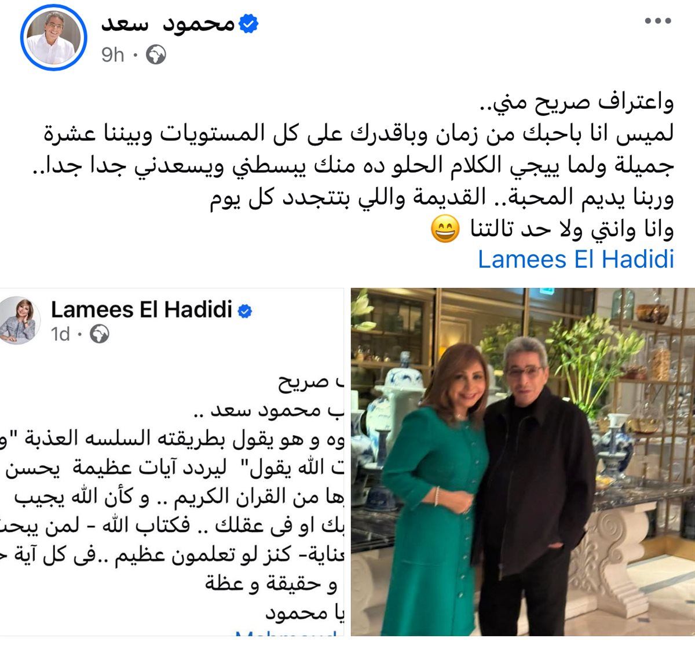This screenshot has height=653, width=695.
Task: Click the globe public-audience icon next to 9h
Action: (x=156, y=55)
